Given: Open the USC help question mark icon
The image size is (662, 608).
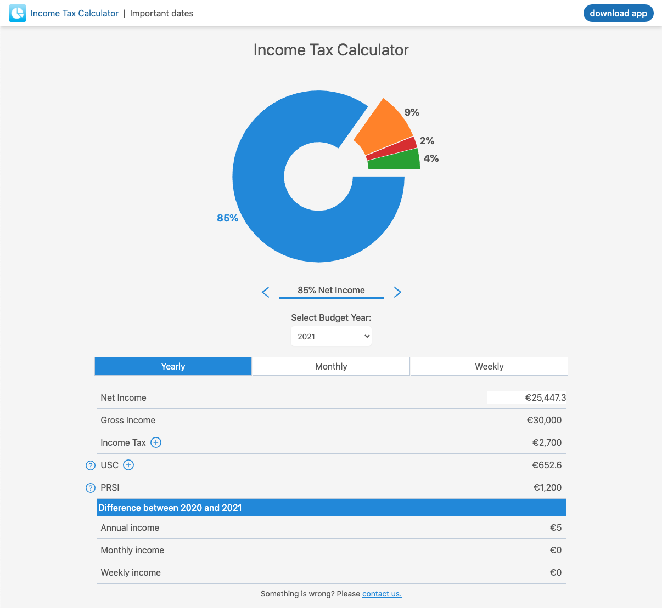Looking at the screenshot, I should (x=90, y=465).
